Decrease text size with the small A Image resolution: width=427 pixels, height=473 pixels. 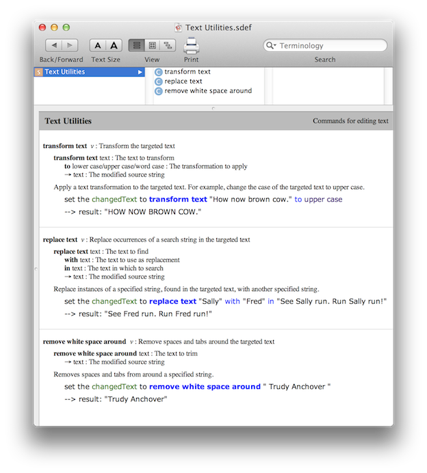pyautogui.click(x=98, y=46)
